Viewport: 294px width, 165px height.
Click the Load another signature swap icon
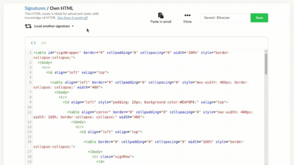click(28, 26)
